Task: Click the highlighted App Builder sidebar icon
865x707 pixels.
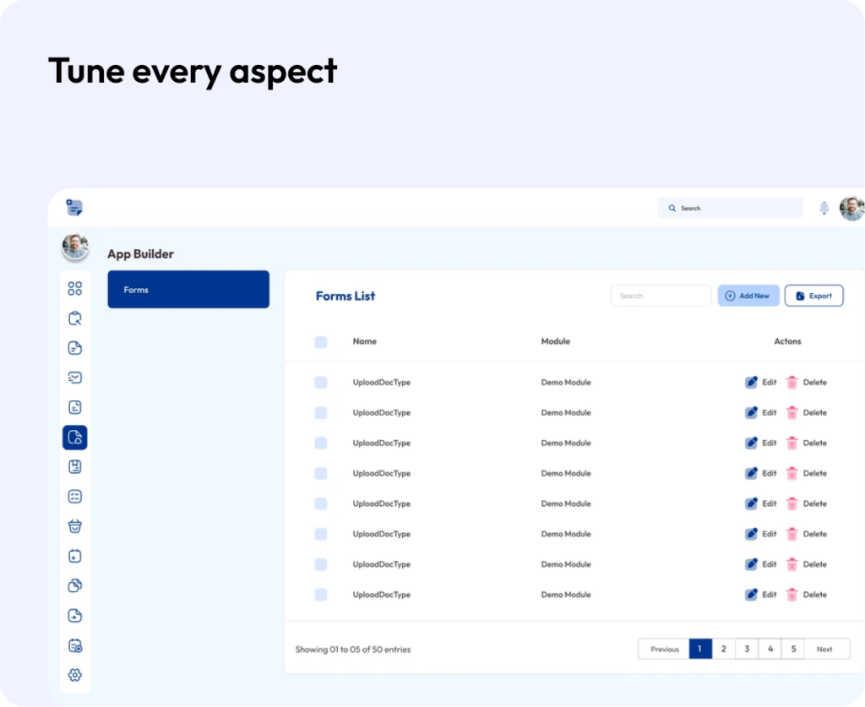Action: pos(74,438)
